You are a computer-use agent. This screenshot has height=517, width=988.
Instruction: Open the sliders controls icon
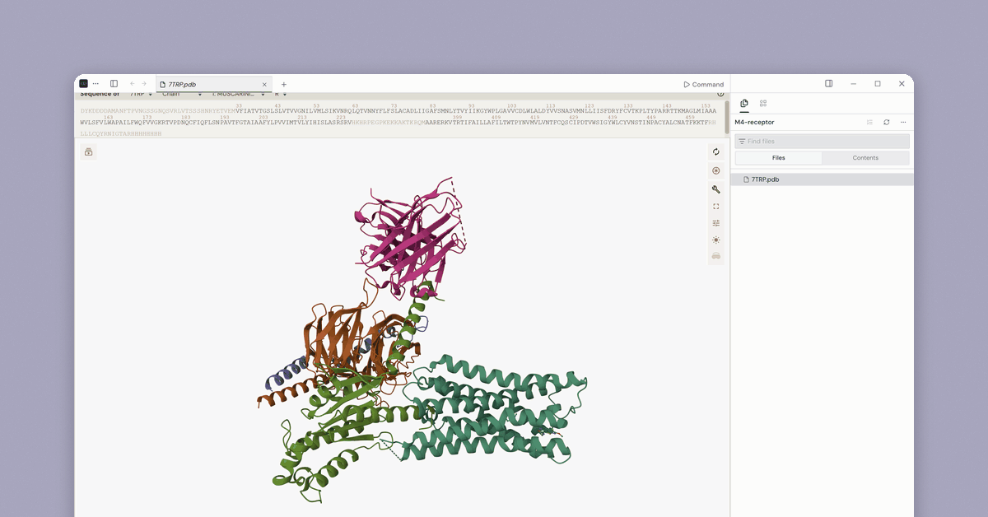(x=716, y=223)
